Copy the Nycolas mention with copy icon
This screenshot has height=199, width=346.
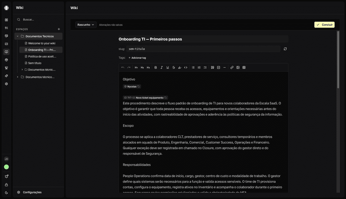tap(138, 87)
